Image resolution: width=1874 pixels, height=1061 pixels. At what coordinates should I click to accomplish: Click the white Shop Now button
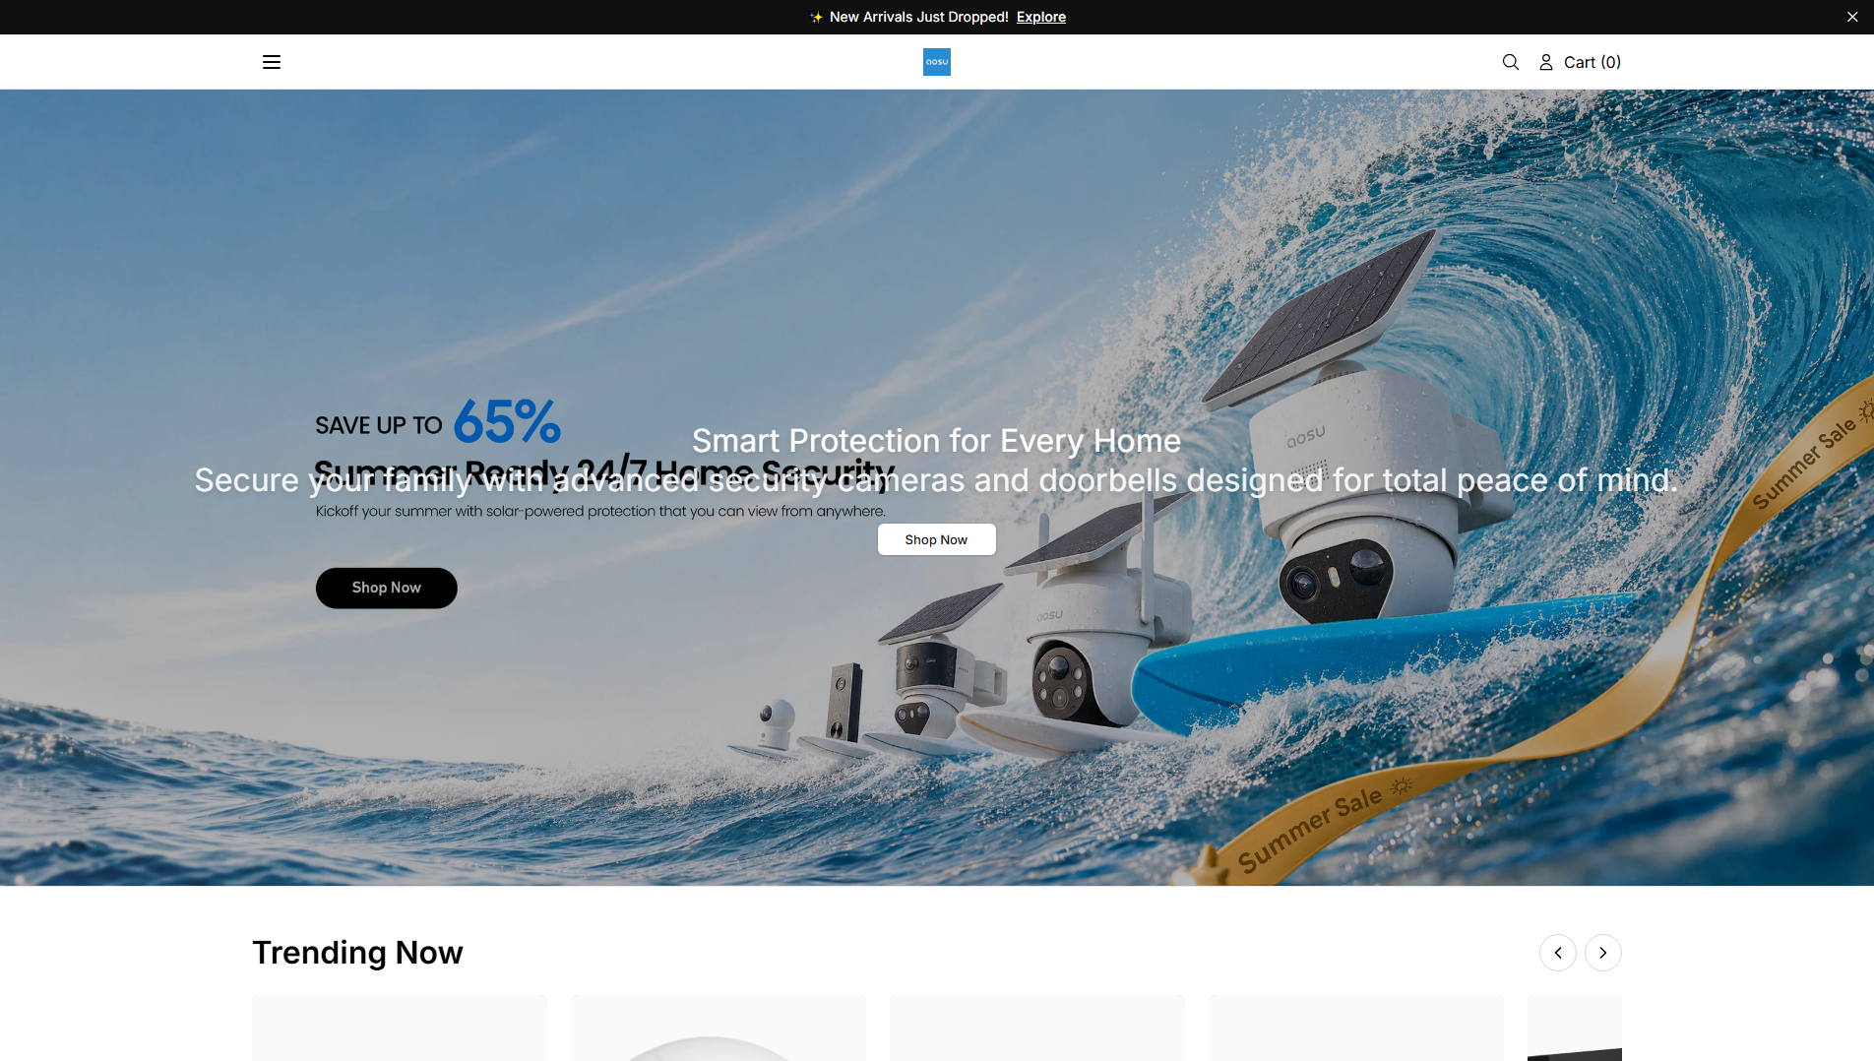pyautogui.click(x=936, y=539)
